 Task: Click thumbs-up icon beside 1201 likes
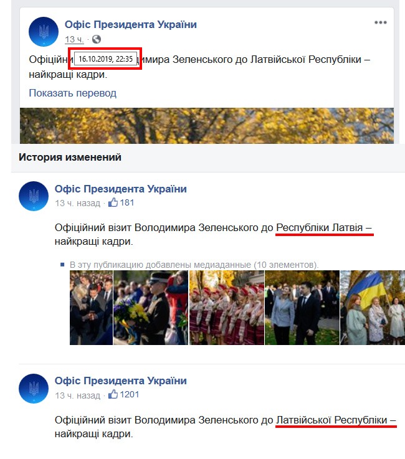coord(113,394)
